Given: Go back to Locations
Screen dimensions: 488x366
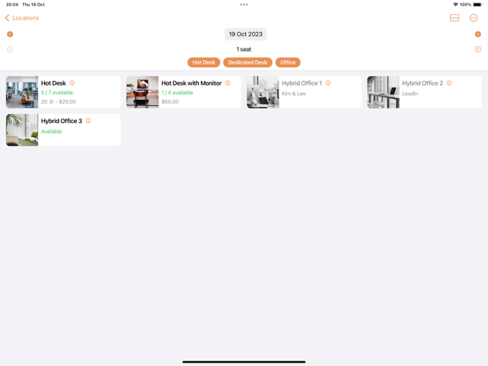Looking at the screenshot, I should pos(22,18).
